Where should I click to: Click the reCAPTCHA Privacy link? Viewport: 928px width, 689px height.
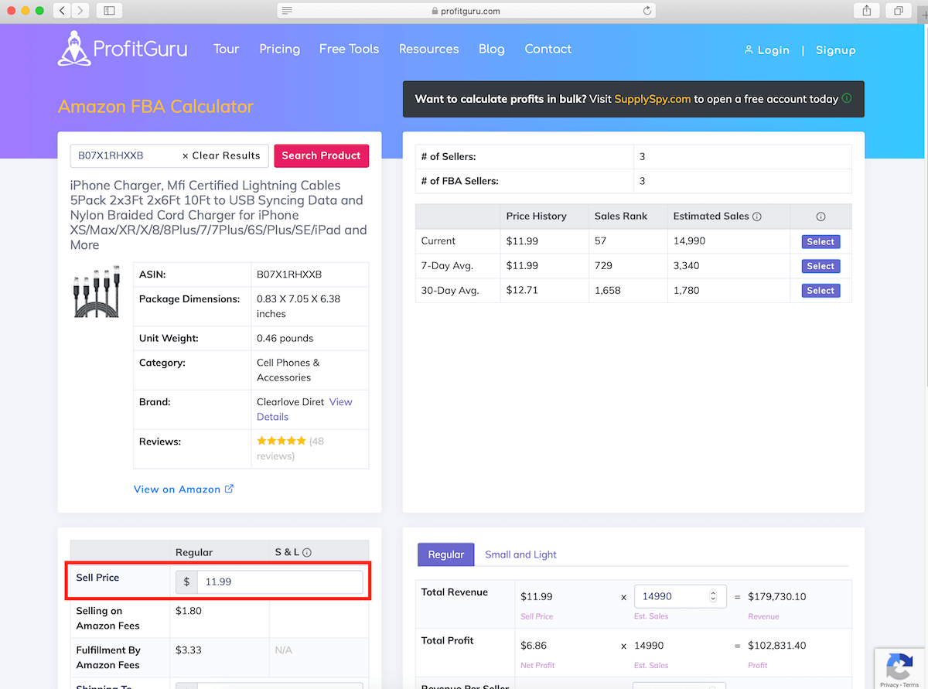click(x=889, y=684)
